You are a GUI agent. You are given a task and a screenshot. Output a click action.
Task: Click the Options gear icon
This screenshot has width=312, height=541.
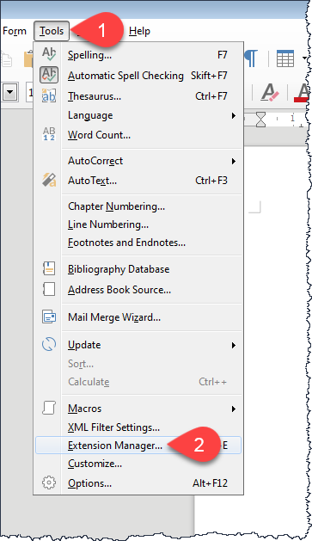[x=49, y=483]
